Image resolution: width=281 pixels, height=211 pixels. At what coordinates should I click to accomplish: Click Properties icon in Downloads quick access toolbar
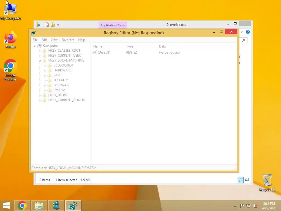point(47,25)
